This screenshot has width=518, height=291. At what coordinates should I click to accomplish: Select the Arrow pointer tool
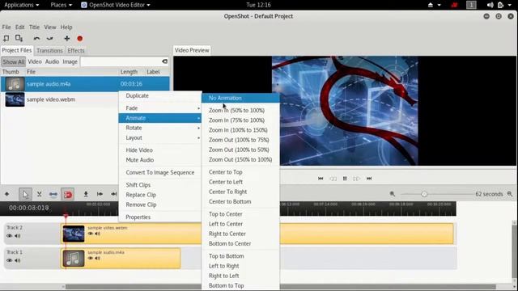(x=25, y=194)
